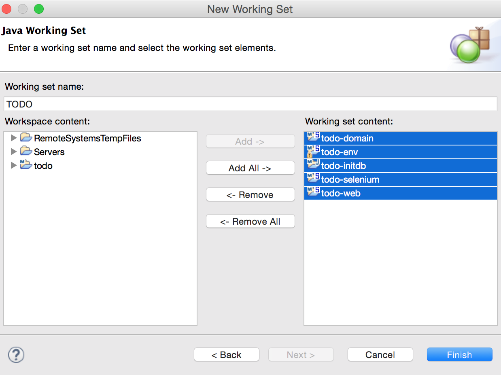
Task: Click Add All to move every project
Action: pyautogui.click(x=250, y=168)
